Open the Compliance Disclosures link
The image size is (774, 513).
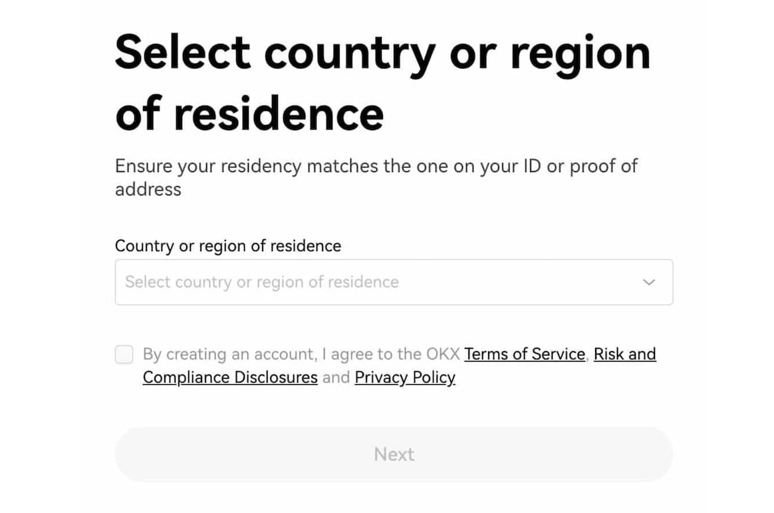click(x=230, y=377)
